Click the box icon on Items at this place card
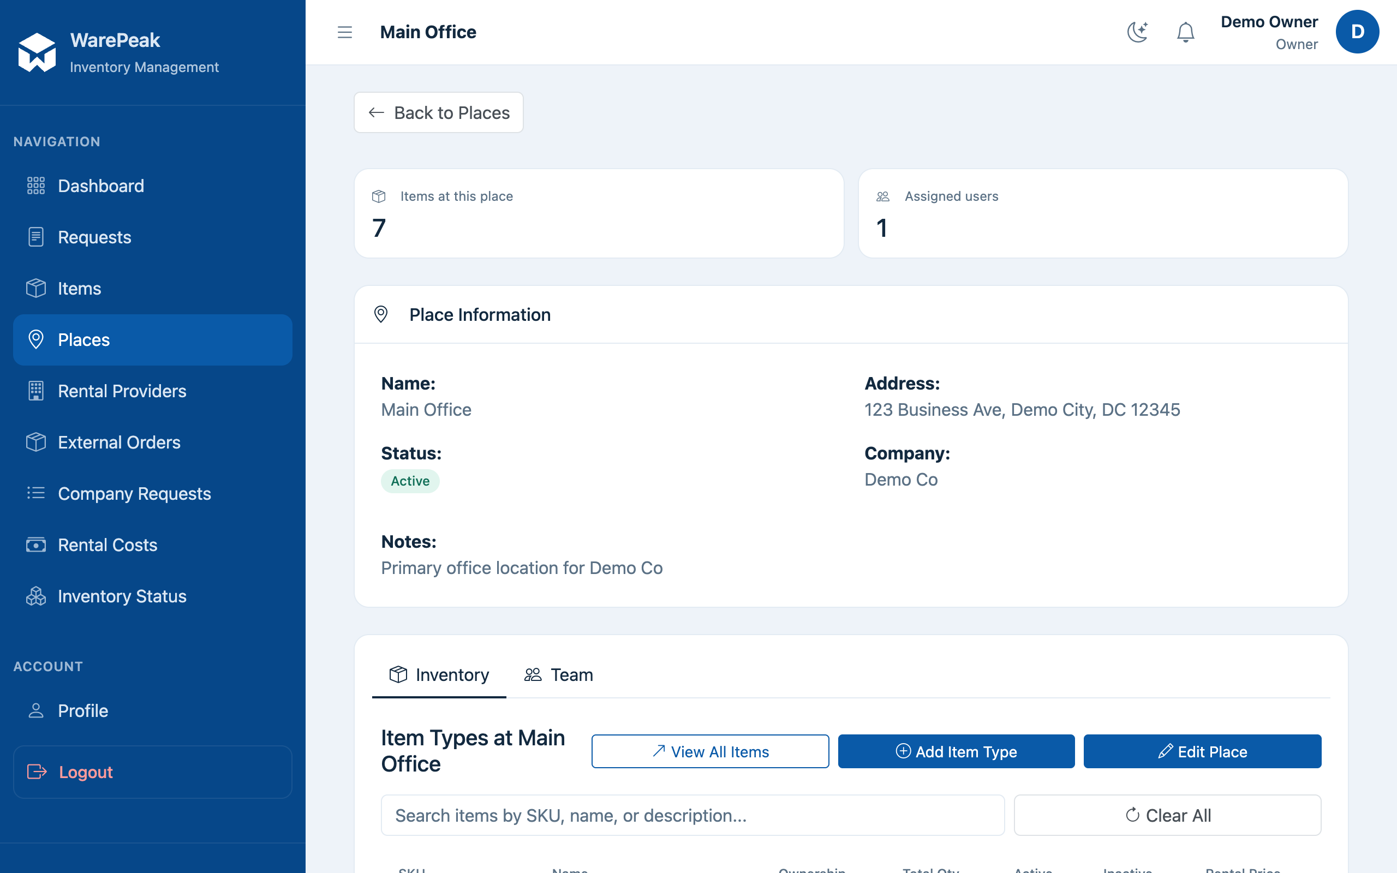 tap(379, 196)
